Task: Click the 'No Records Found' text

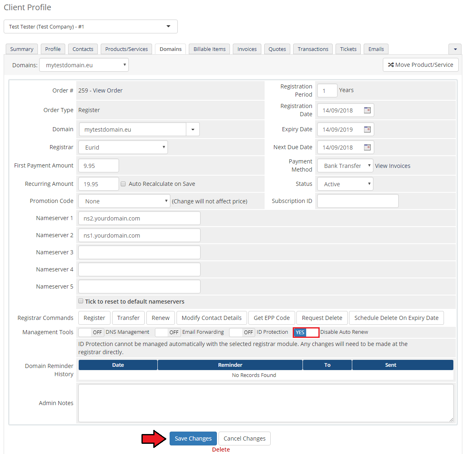Action: click(254, 375)
